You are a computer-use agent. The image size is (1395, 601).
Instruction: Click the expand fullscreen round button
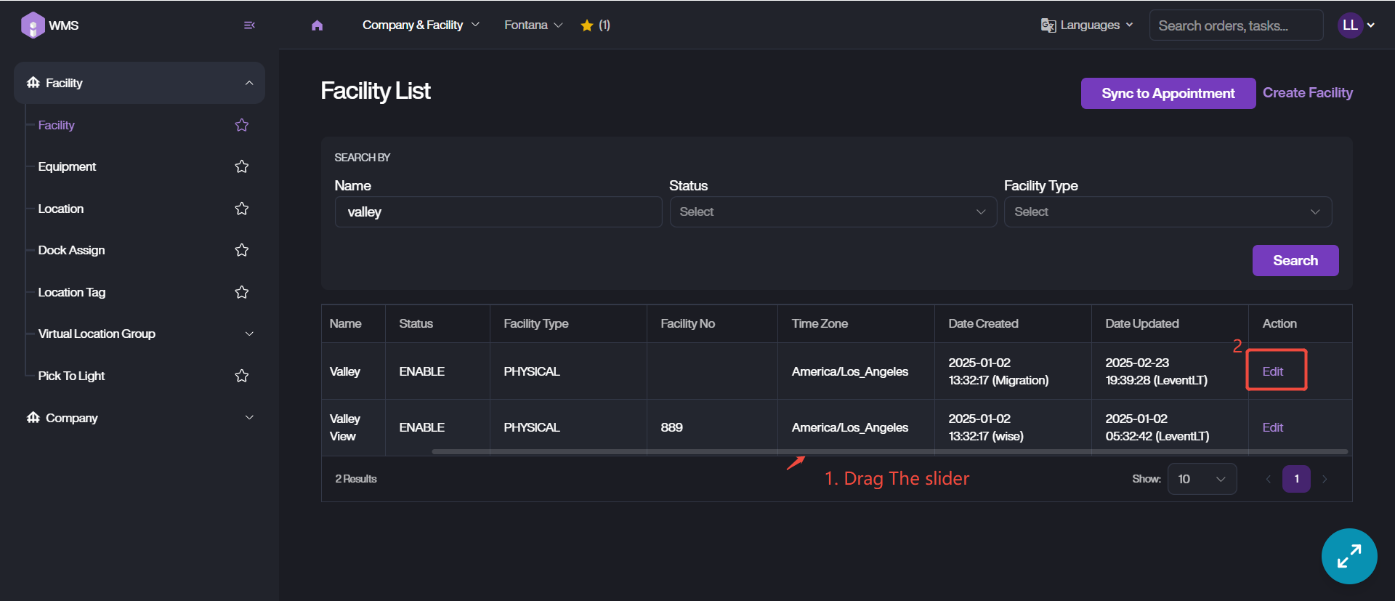coord(1348,556)
